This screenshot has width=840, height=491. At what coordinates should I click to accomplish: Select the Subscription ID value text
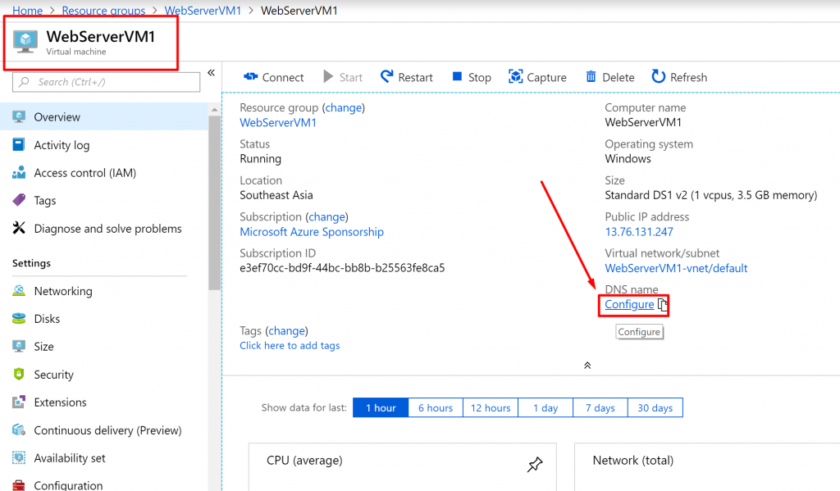coord(342,268)
